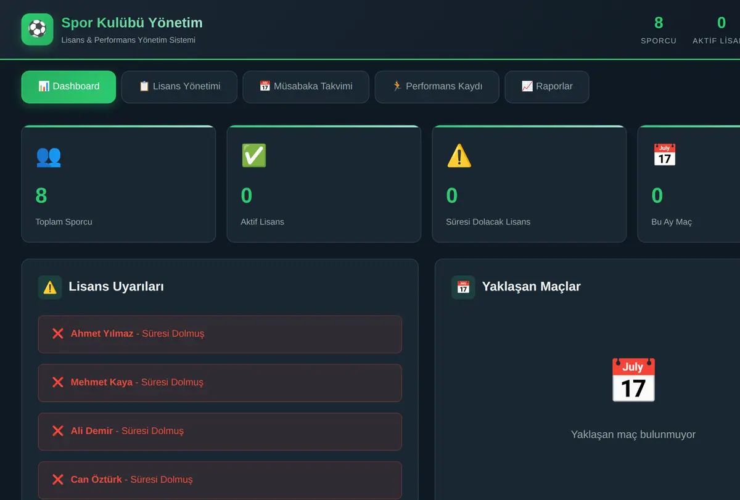Switch to the Lisans Yönetimi tab

pyautogui.click(x=179, y=87)
